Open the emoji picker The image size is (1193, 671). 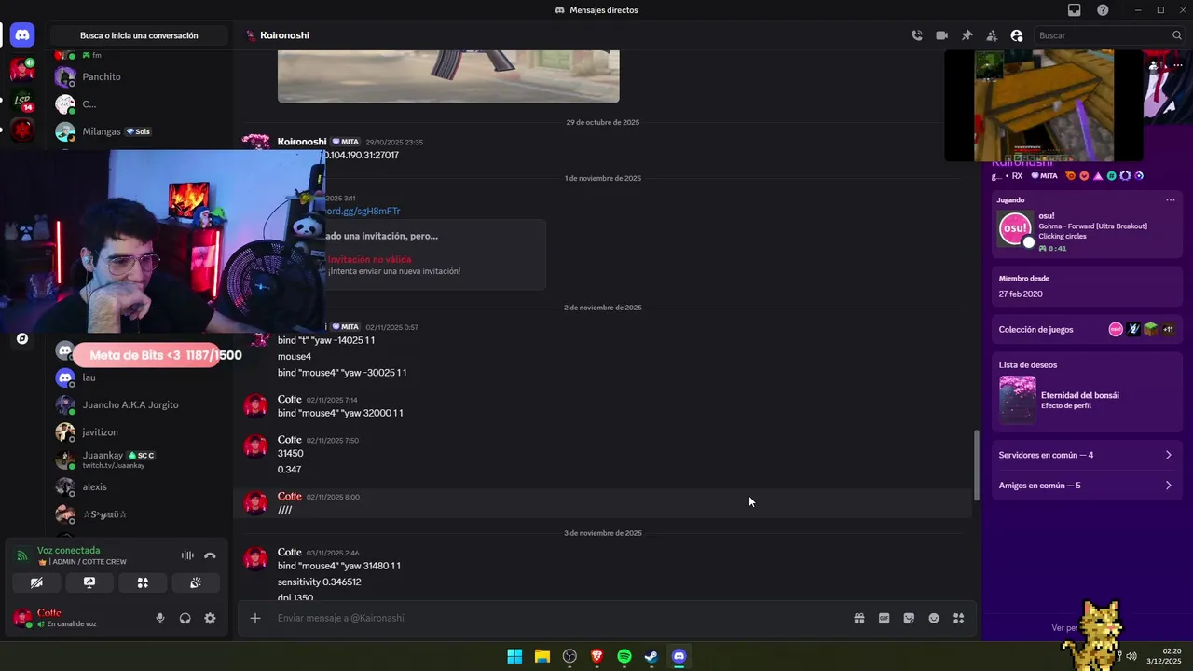click(934, 618)
